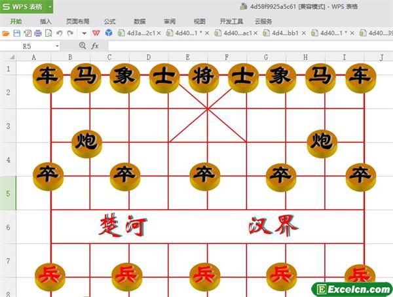This screenshot has height=297, width=393.
Task: Select the 卒 pawn piece in column G
Action: [281, 177]
